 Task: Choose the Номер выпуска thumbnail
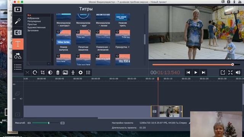[64, 37]
